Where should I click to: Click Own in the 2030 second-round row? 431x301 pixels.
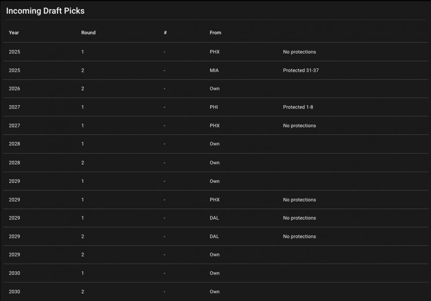(215, 292)
